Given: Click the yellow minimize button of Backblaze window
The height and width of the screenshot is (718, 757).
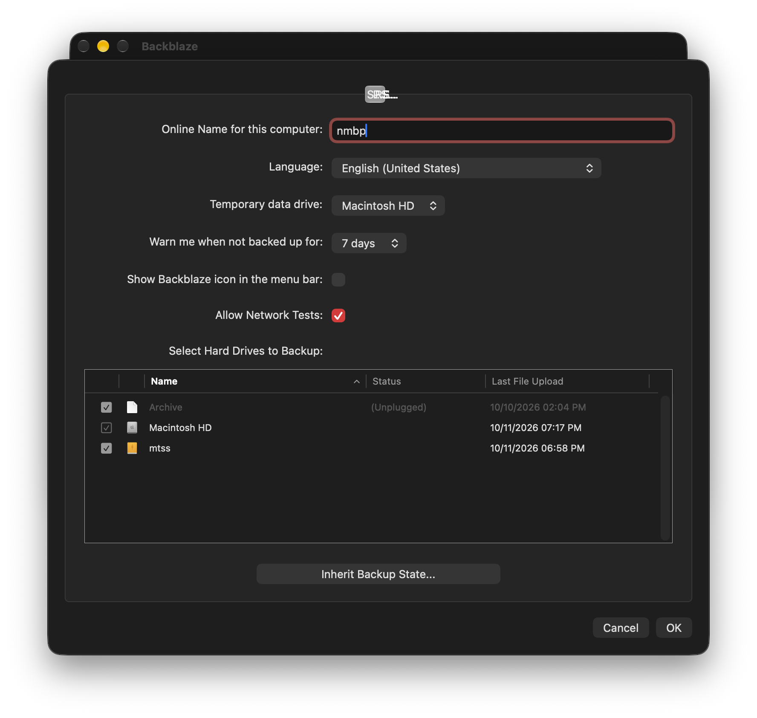Looking at the screenshot, I should pos(103,46).
